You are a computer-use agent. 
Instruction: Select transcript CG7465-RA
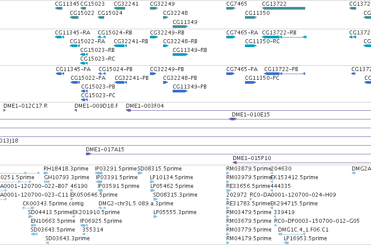242,33
